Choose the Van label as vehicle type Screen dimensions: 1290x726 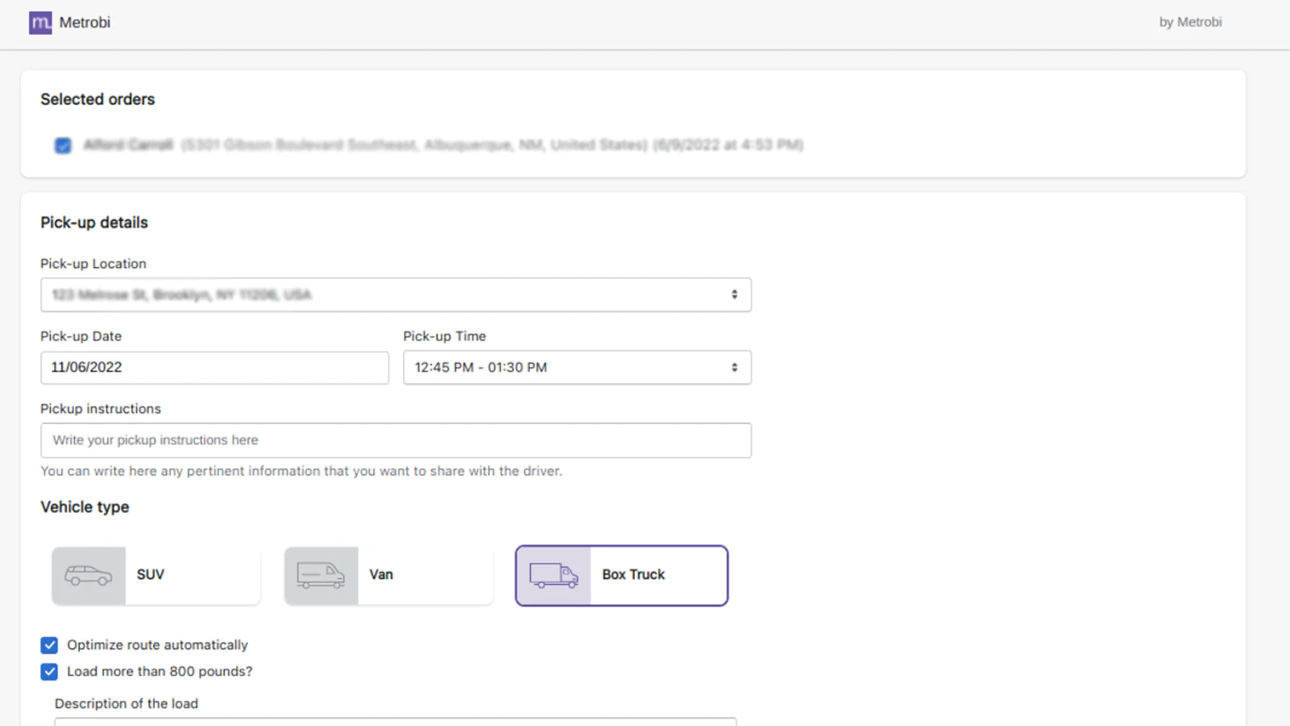point(381,574)
